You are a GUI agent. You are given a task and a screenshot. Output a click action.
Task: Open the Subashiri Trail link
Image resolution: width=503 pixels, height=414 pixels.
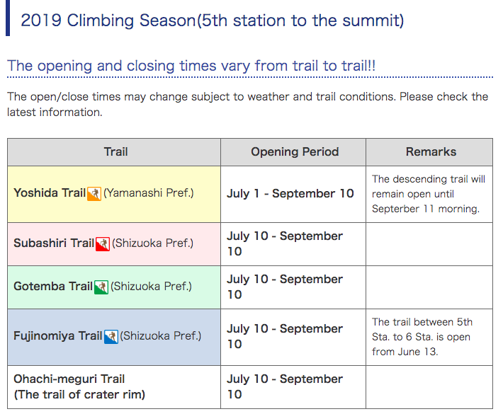pos(53,243)
